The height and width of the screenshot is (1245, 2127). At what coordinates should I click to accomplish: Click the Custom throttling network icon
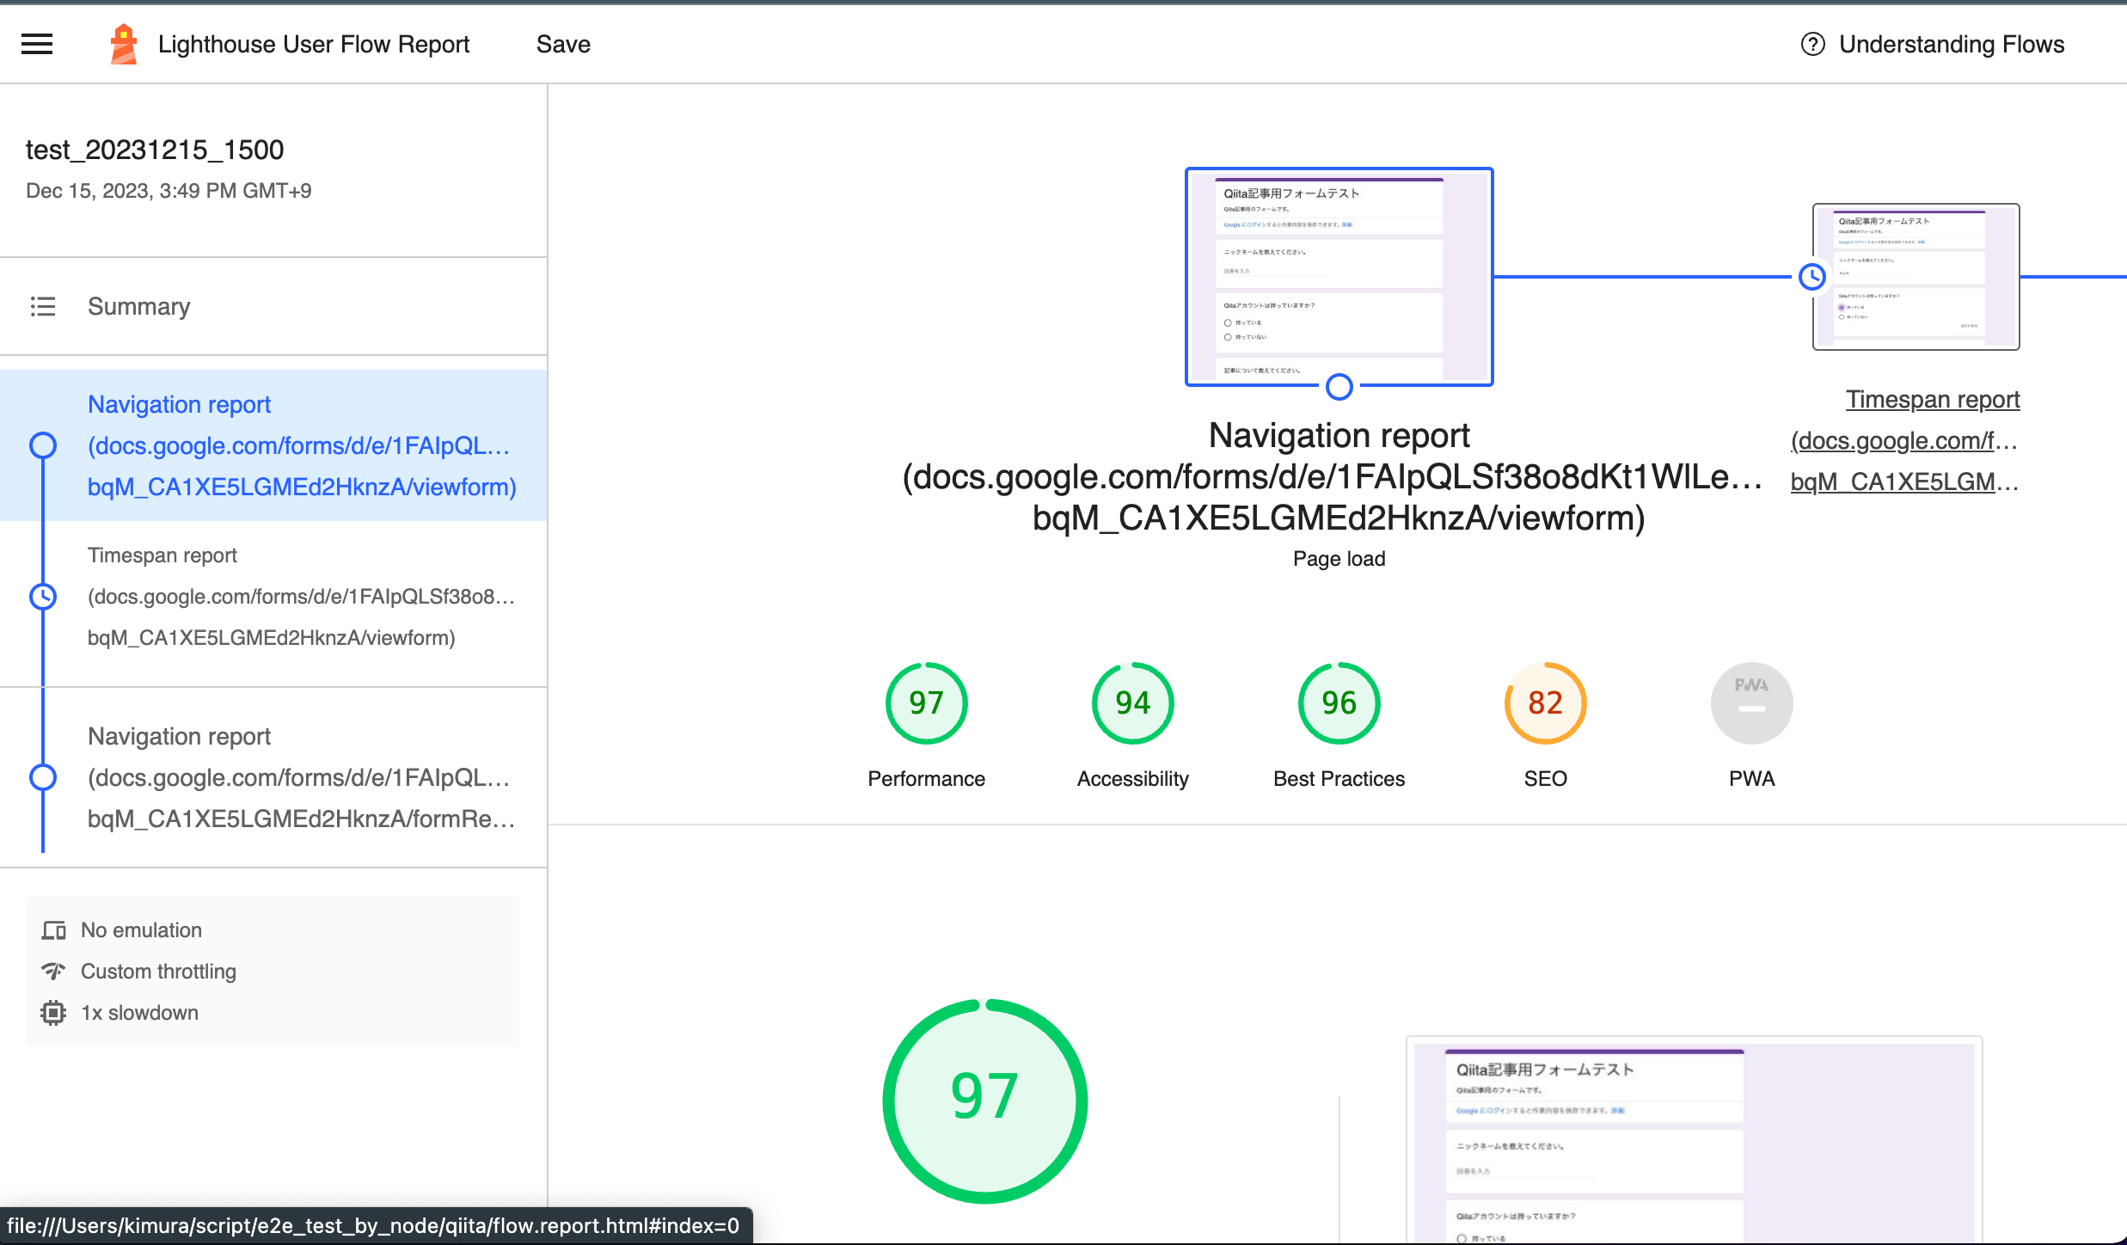coord(53,972)
